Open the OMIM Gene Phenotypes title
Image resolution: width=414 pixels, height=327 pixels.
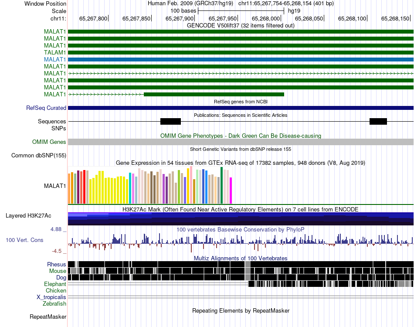pos(241,136)
